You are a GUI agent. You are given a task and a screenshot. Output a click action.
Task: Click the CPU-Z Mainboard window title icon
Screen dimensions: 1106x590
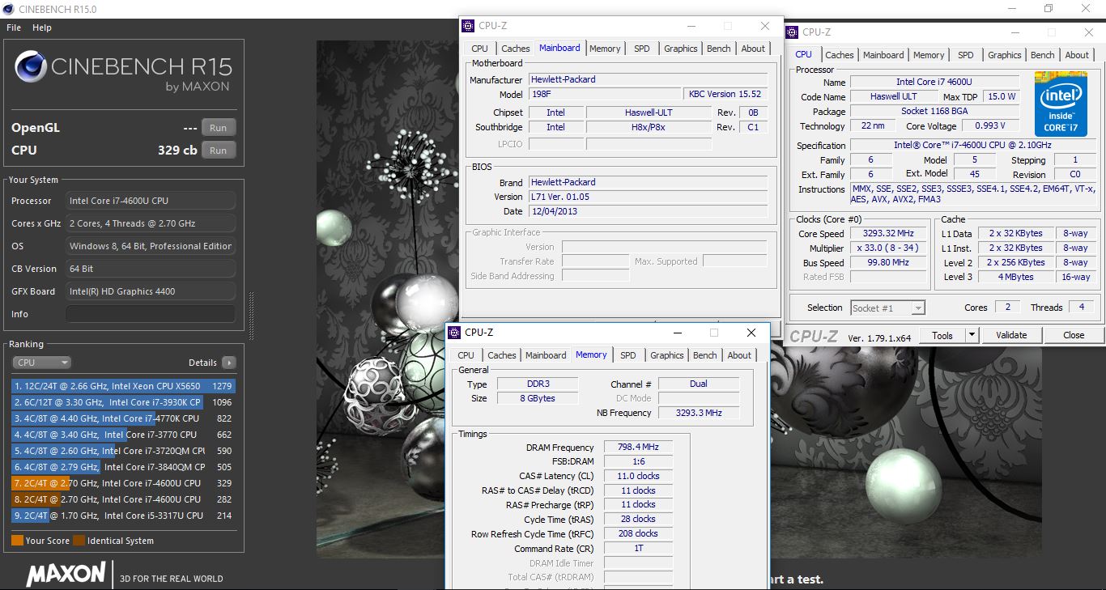pos(468,26)
